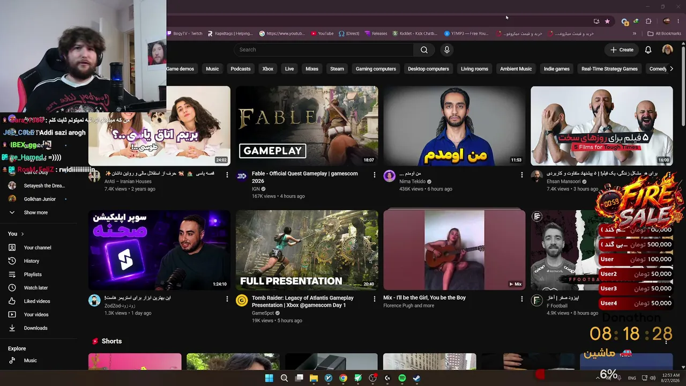Image resolution: width=686 pixels, height=386 pixels.
Task: Open File Explorer from the taskbar
Action: 314,378
